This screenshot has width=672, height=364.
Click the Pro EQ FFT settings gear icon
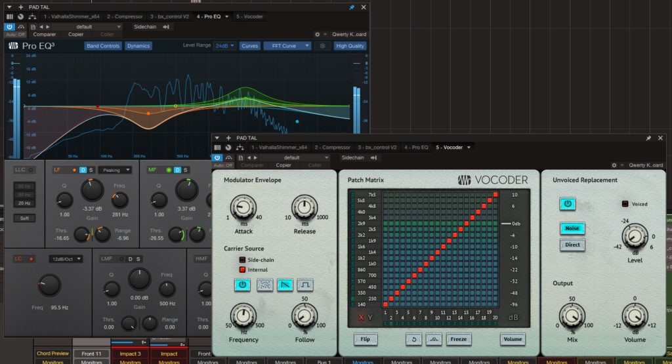click(322, 46)
